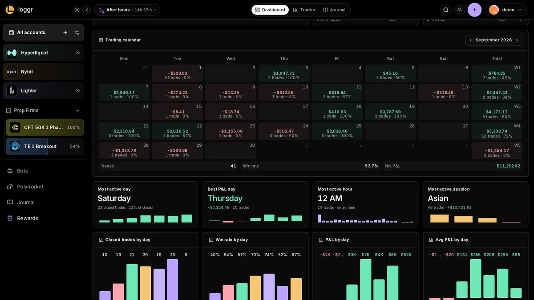The image size is (534, 300).
Task: Switch to the Dashboard tab
Action: [270, 10]
